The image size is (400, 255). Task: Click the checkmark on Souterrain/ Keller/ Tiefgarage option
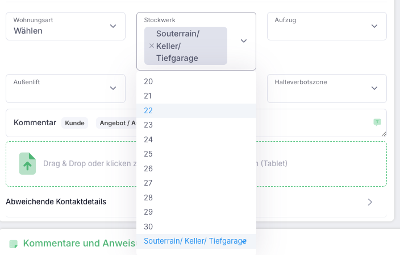point(244,241)
